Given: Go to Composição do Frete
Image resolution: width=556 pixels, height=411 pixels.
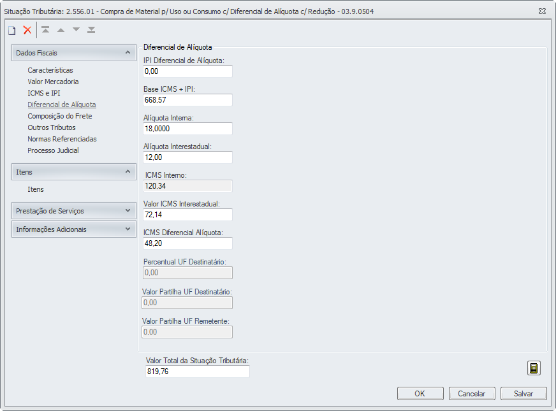Looking at the screenshot, I should (60, 116).
